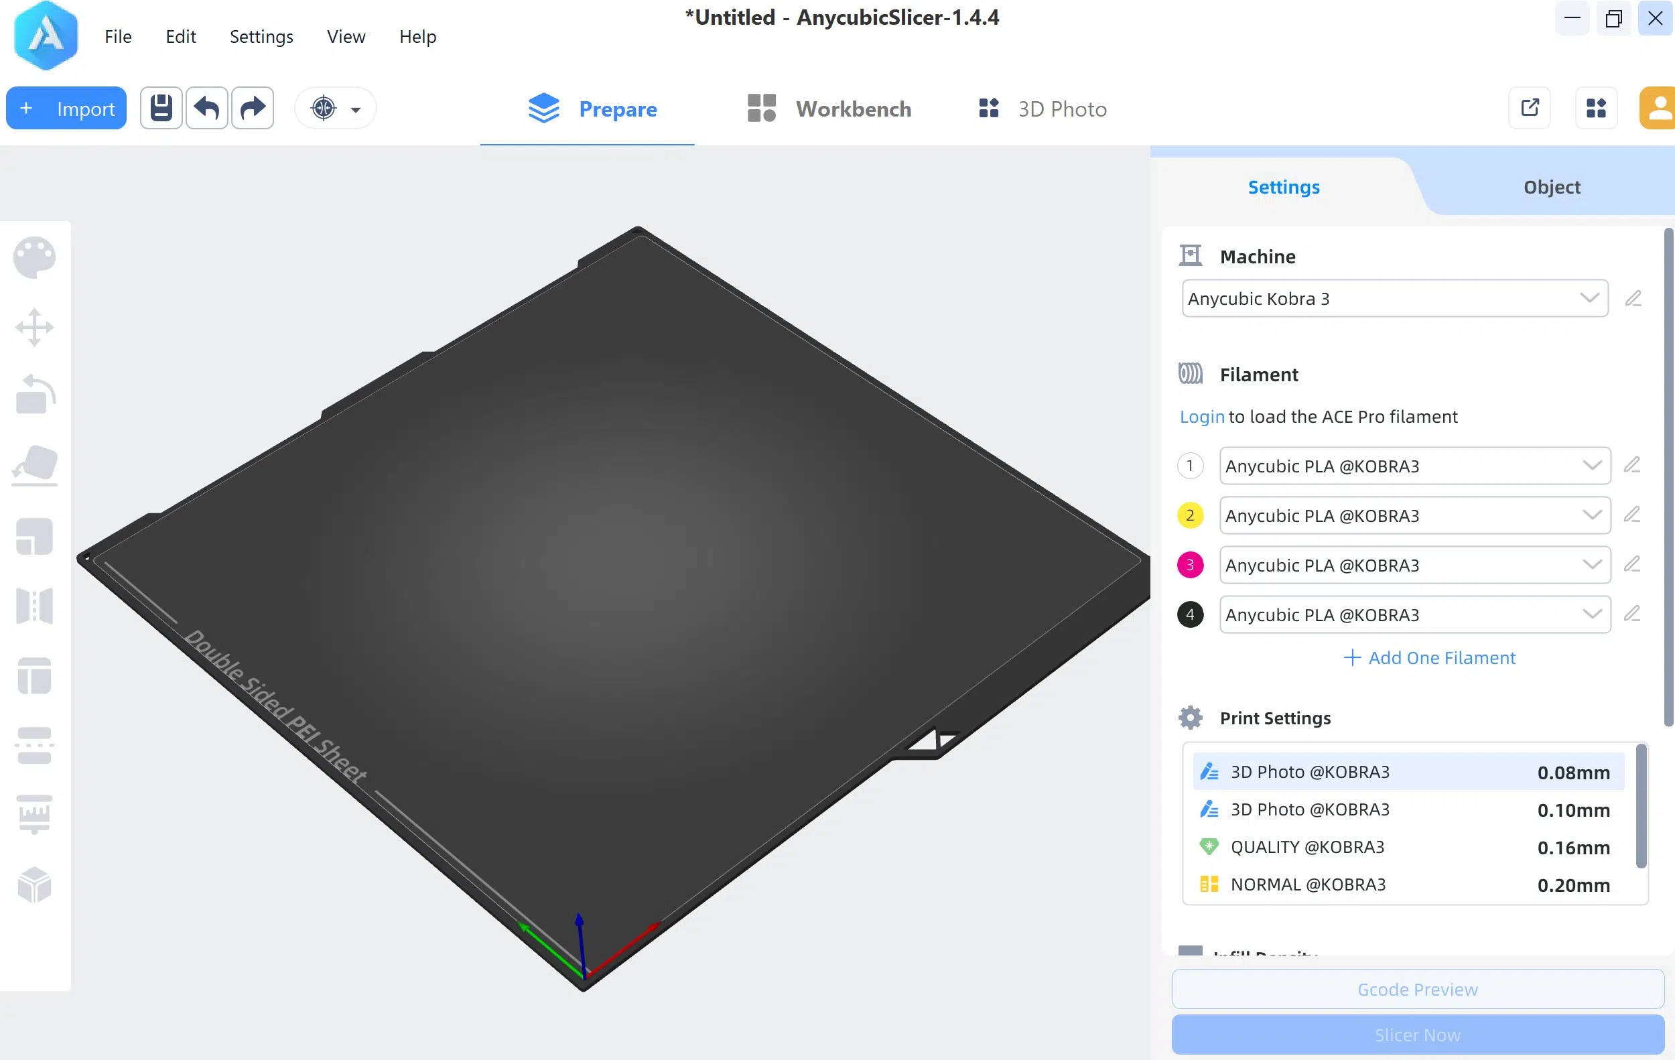Screen dimensions: 1675x1060
Task: Open filament 4 material dropdown
Action: point(1415,614)
